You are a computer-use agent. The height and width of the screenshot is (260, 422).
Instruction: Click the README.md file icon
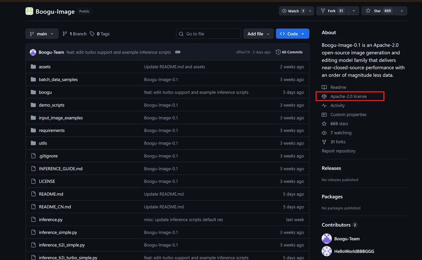pyautogui.click(x=33, y=194)
